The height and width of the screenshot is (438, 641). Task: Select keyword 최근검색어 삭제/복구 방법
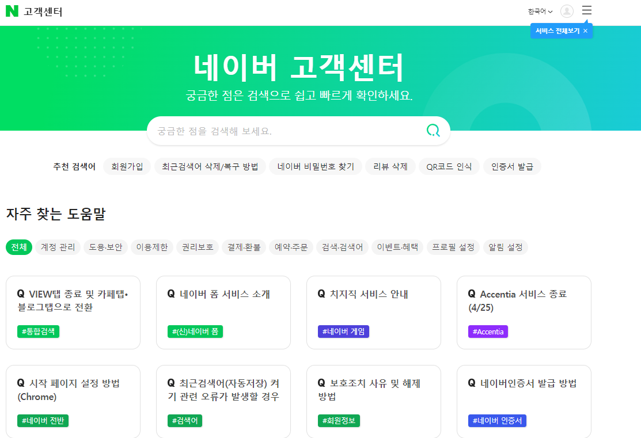[x=210, y=167]
